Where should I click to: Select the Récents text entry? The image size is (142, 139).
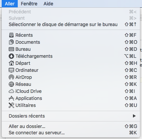point(24,35)
